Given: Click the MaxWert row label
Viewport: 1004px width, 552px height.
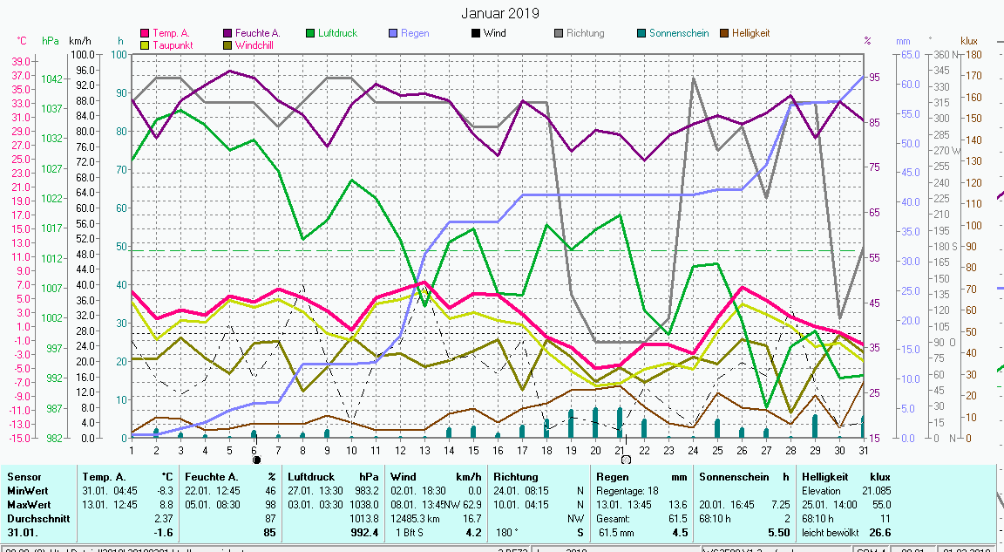Looking at the screenshot, I should [x=28, y=504].
